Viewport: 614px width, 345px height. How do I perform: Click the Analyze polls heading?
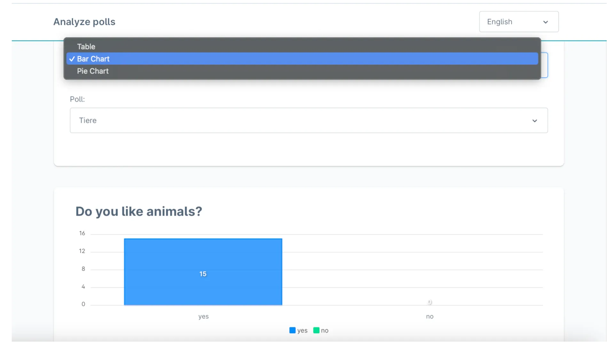[84, 22]
